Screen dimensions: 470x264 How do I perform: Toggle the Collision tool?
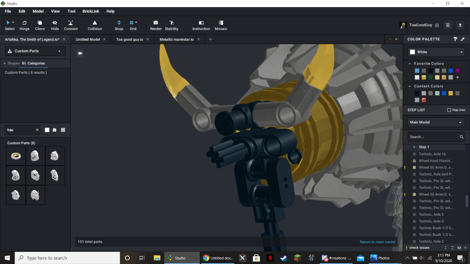coord(95,26)
